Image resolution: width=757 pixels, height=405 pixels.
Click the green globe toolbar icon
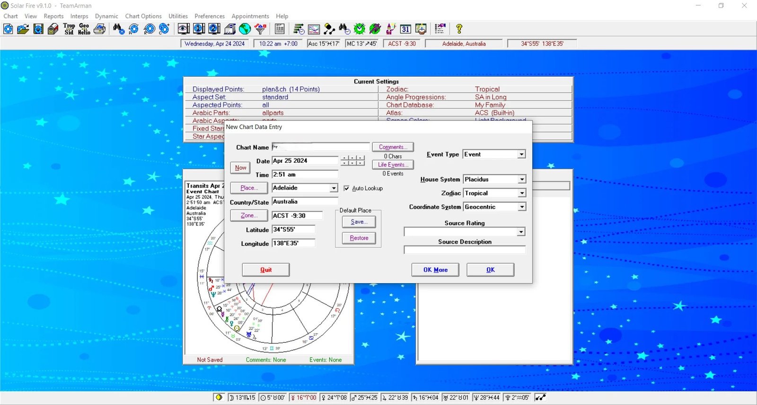245,29
